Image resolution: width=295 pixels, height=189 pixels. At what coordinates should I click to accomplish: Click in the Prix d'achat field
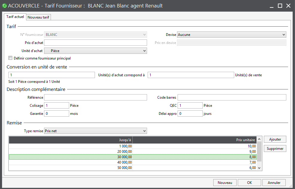tap(95, 43)
